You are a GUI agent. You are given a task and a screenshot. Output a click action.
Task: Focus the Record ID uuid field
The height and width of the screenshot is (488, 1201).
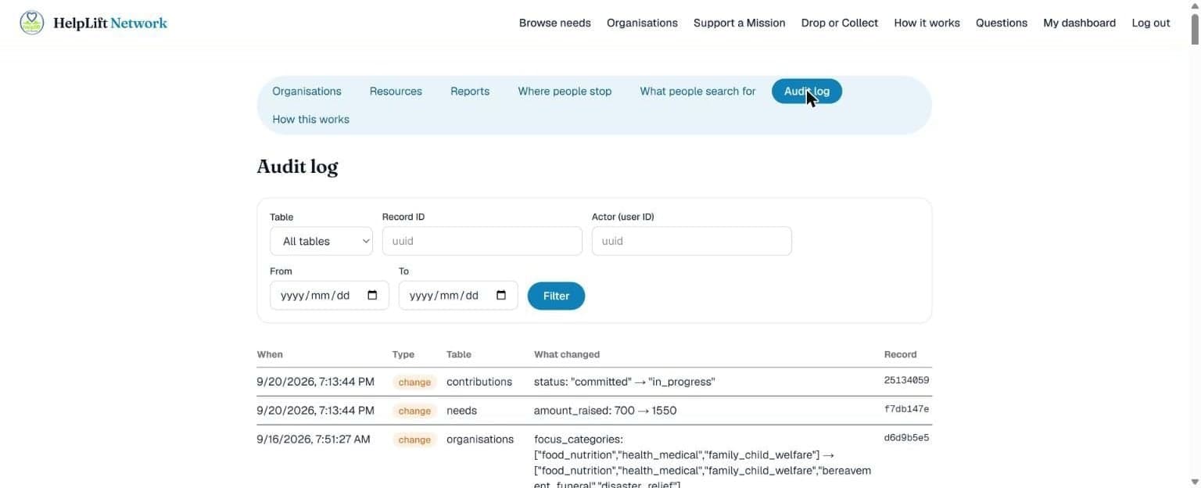tap(482, 241)
